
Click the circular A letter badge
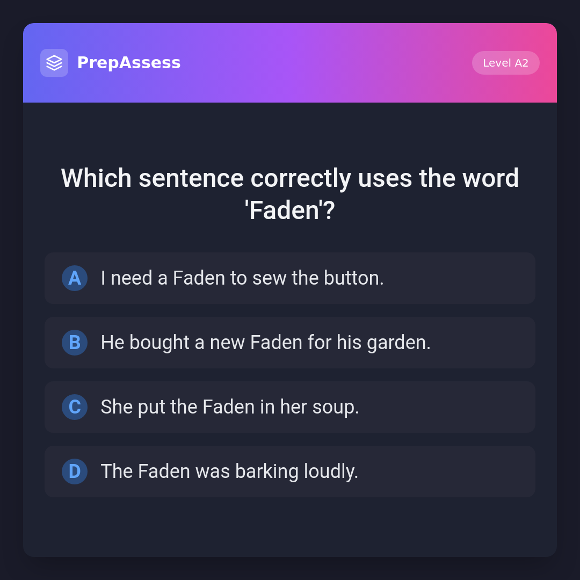tap(75, 278)
